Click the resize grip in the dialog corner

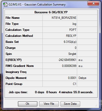coord(96,105)
